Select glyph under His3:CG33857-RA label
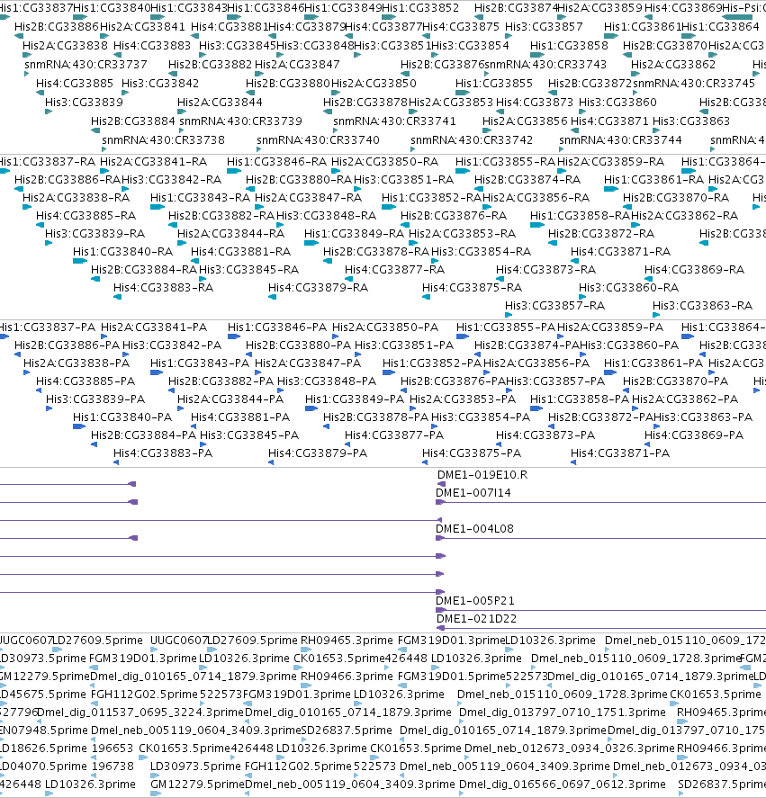The height and width of the screenshot is (798, 766). pos(509,315)
